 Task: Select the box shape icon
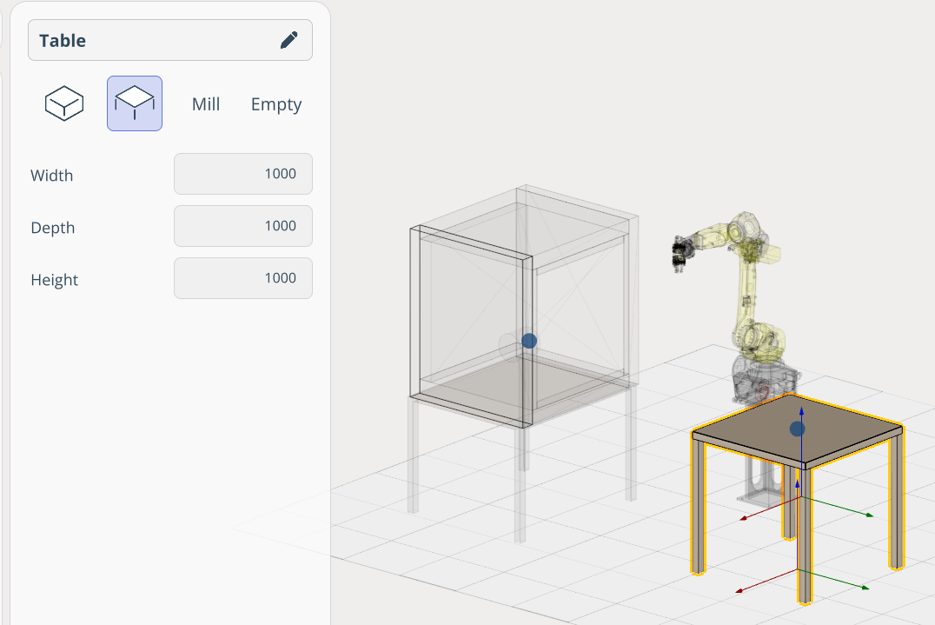click(x=64, y=103)
